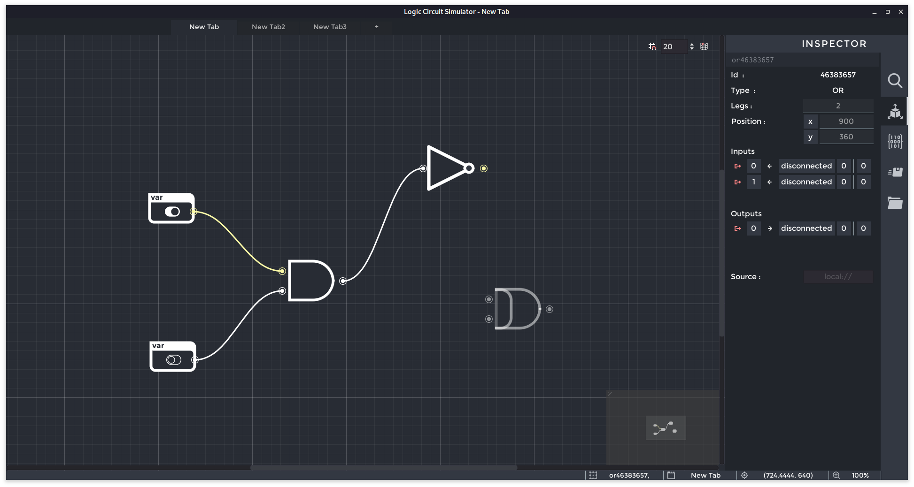This screenshot has height=487, width=914.
Task: Edit the Position x value 900
Action: [x=846, y=121]
